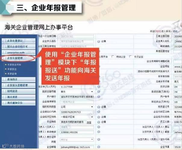The height and width of the screenshot is (150, 182).
Task: Open the 企业报关差错管理 sidebar menu
Action: coord(19,85)
